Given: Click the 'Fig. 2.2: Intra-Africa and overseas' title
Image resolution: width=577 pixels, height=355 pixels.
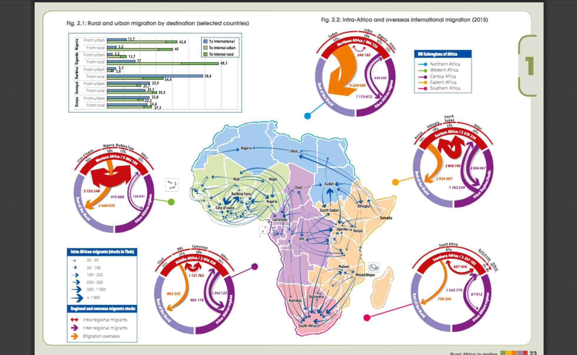Looking at the screenshot, I should 404,20.
